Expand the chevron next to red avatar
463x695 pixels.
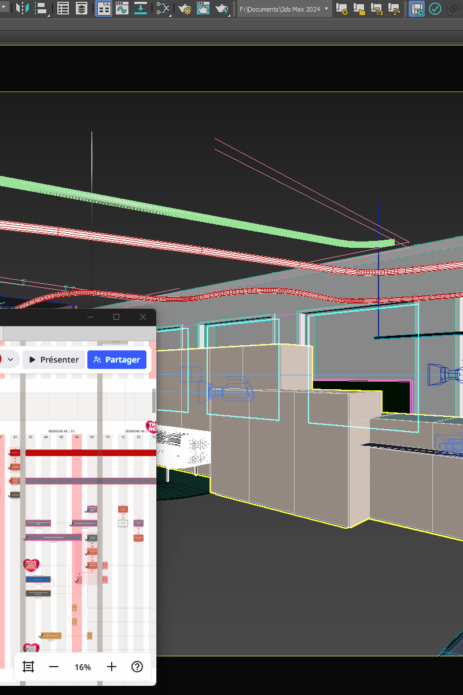coord(10,360)
